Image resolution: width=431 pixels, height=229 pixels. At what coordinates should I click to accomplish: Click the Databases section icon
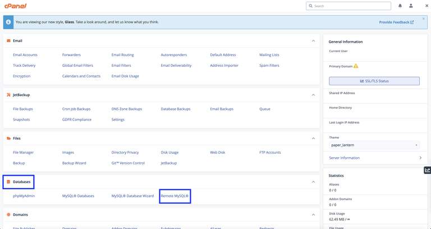click(8, 182)
